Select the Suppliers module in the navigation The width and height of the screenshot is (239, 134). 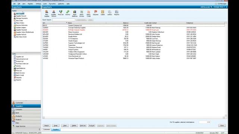[x=26, y=106]
